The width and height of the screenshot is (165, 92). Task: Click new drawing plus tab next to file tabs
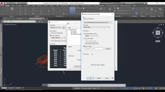click(47, 19)
